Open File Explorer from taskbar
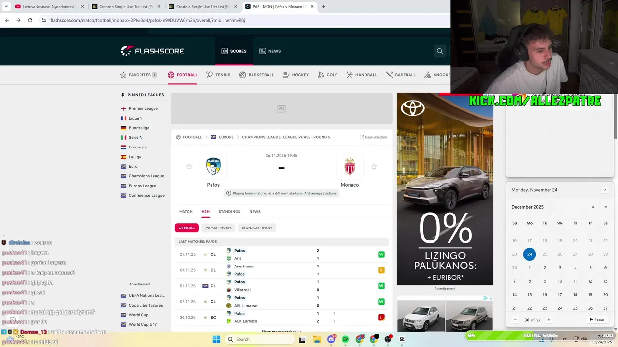Viewport: 618px width, 347px height. click(x=317, y=339)
